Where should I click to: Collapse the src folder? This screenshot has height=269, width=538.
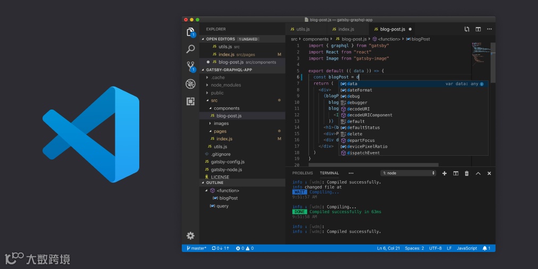(242, 100)
